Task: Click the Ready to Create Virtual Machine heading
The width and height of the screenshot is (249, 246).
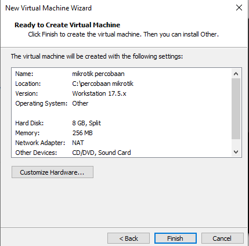Action: tap(67, 25)
